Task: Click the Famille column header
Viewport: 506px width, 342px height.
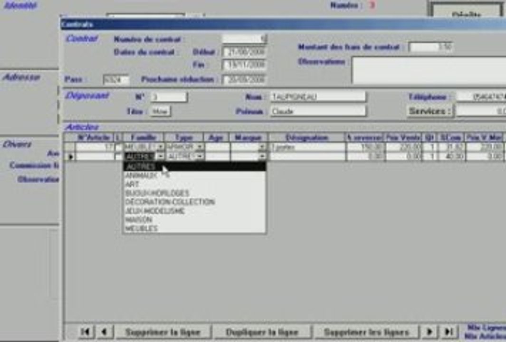Action: pos(143,138)
